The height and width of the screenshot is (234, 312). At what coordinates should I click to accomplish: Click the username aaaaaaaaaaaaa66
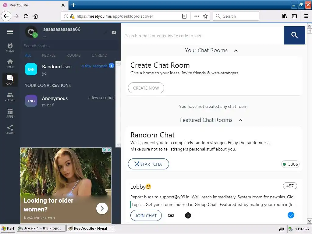click(x=62, y=29)
